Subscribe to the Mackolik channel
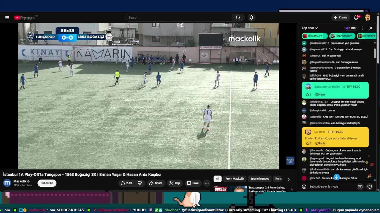Viewport: 380px width, 213px height. click(x=47, y=183)
